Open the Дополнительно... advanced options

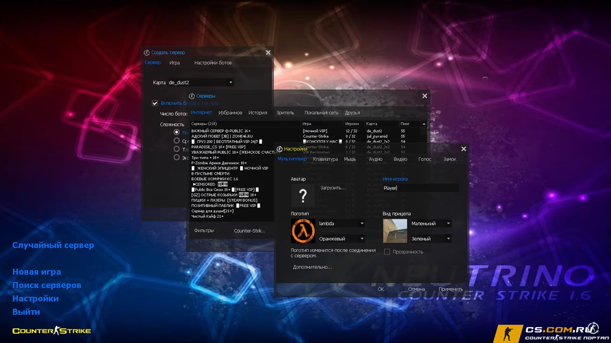(x=312, y=267)
